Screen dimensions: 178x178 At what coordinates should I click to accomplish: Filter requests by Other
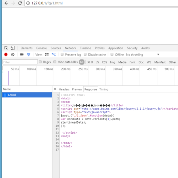[x=172, y=62]
